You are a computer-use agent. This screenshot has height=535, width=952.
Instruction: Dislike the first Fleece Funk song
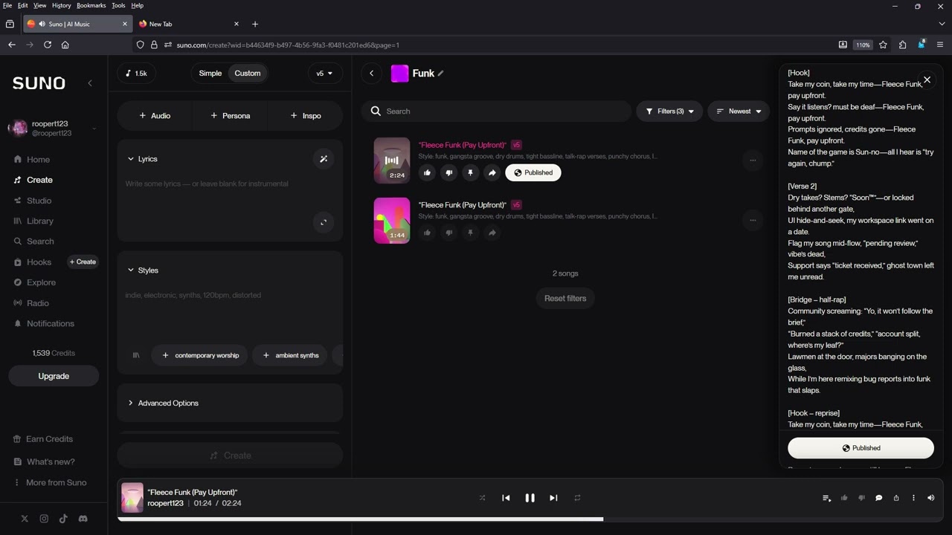click(x=448, y=172)
